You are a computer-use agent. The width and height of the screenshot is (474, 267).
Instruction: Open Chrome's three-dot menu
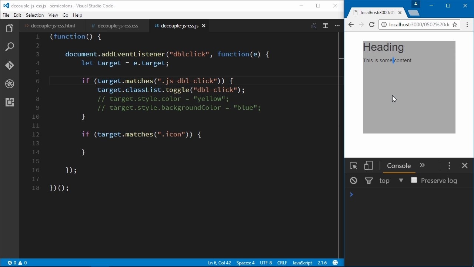click(x=467, y=24)
